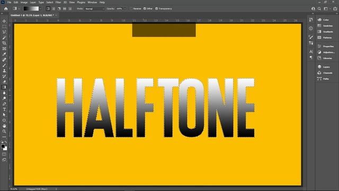339x191 pixels.
Task: Open the Character panel icon
Action: coord(311,51)
